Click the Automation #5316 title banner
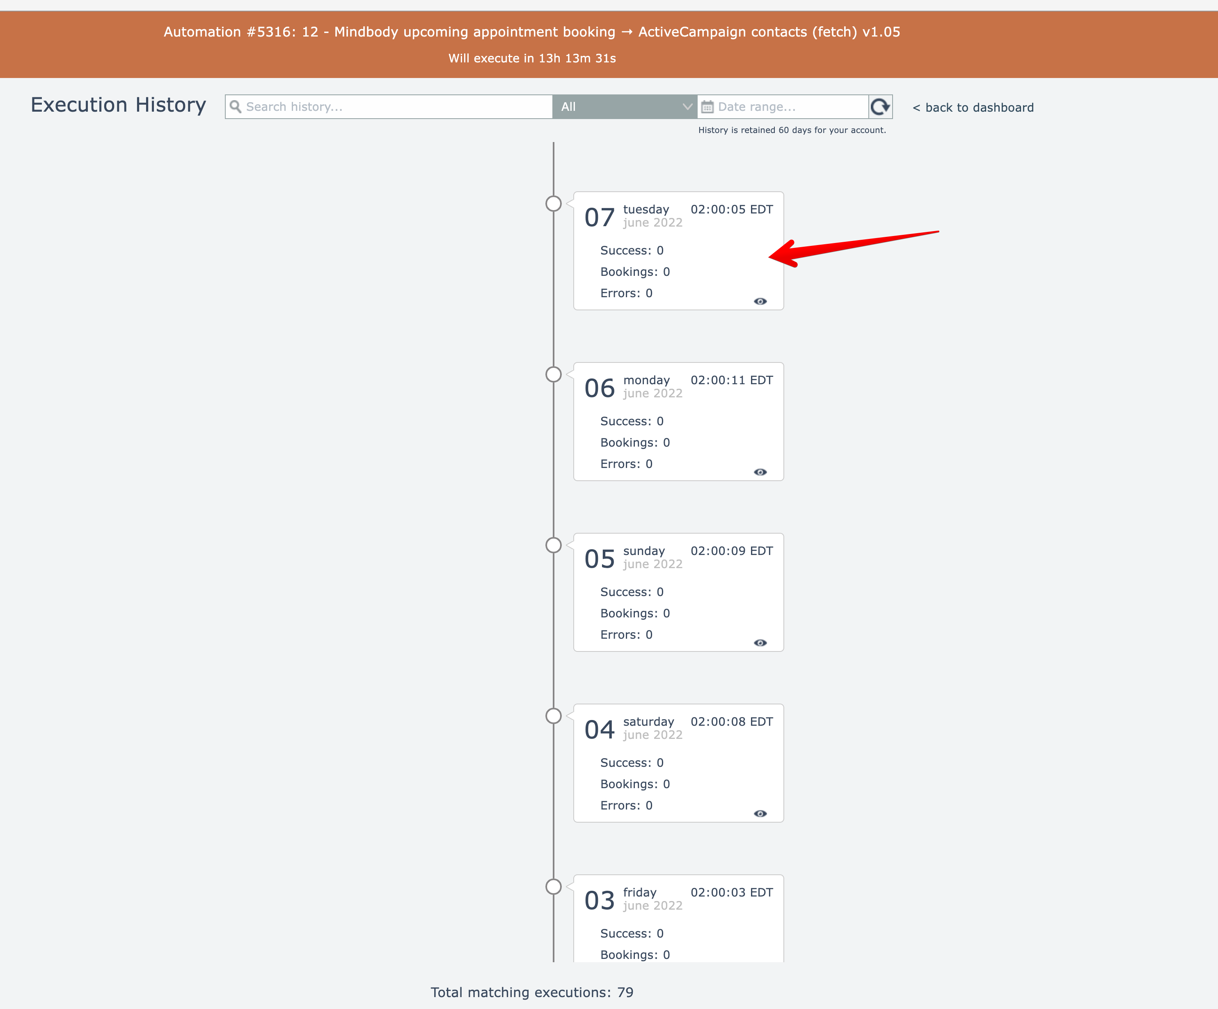 point(531,32)
